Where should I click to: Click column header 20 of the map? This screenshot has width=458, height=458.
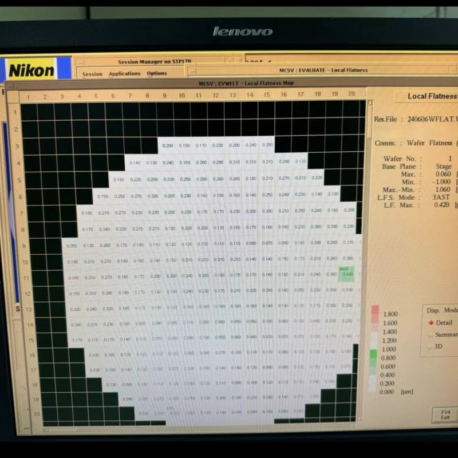pos(351,94)
